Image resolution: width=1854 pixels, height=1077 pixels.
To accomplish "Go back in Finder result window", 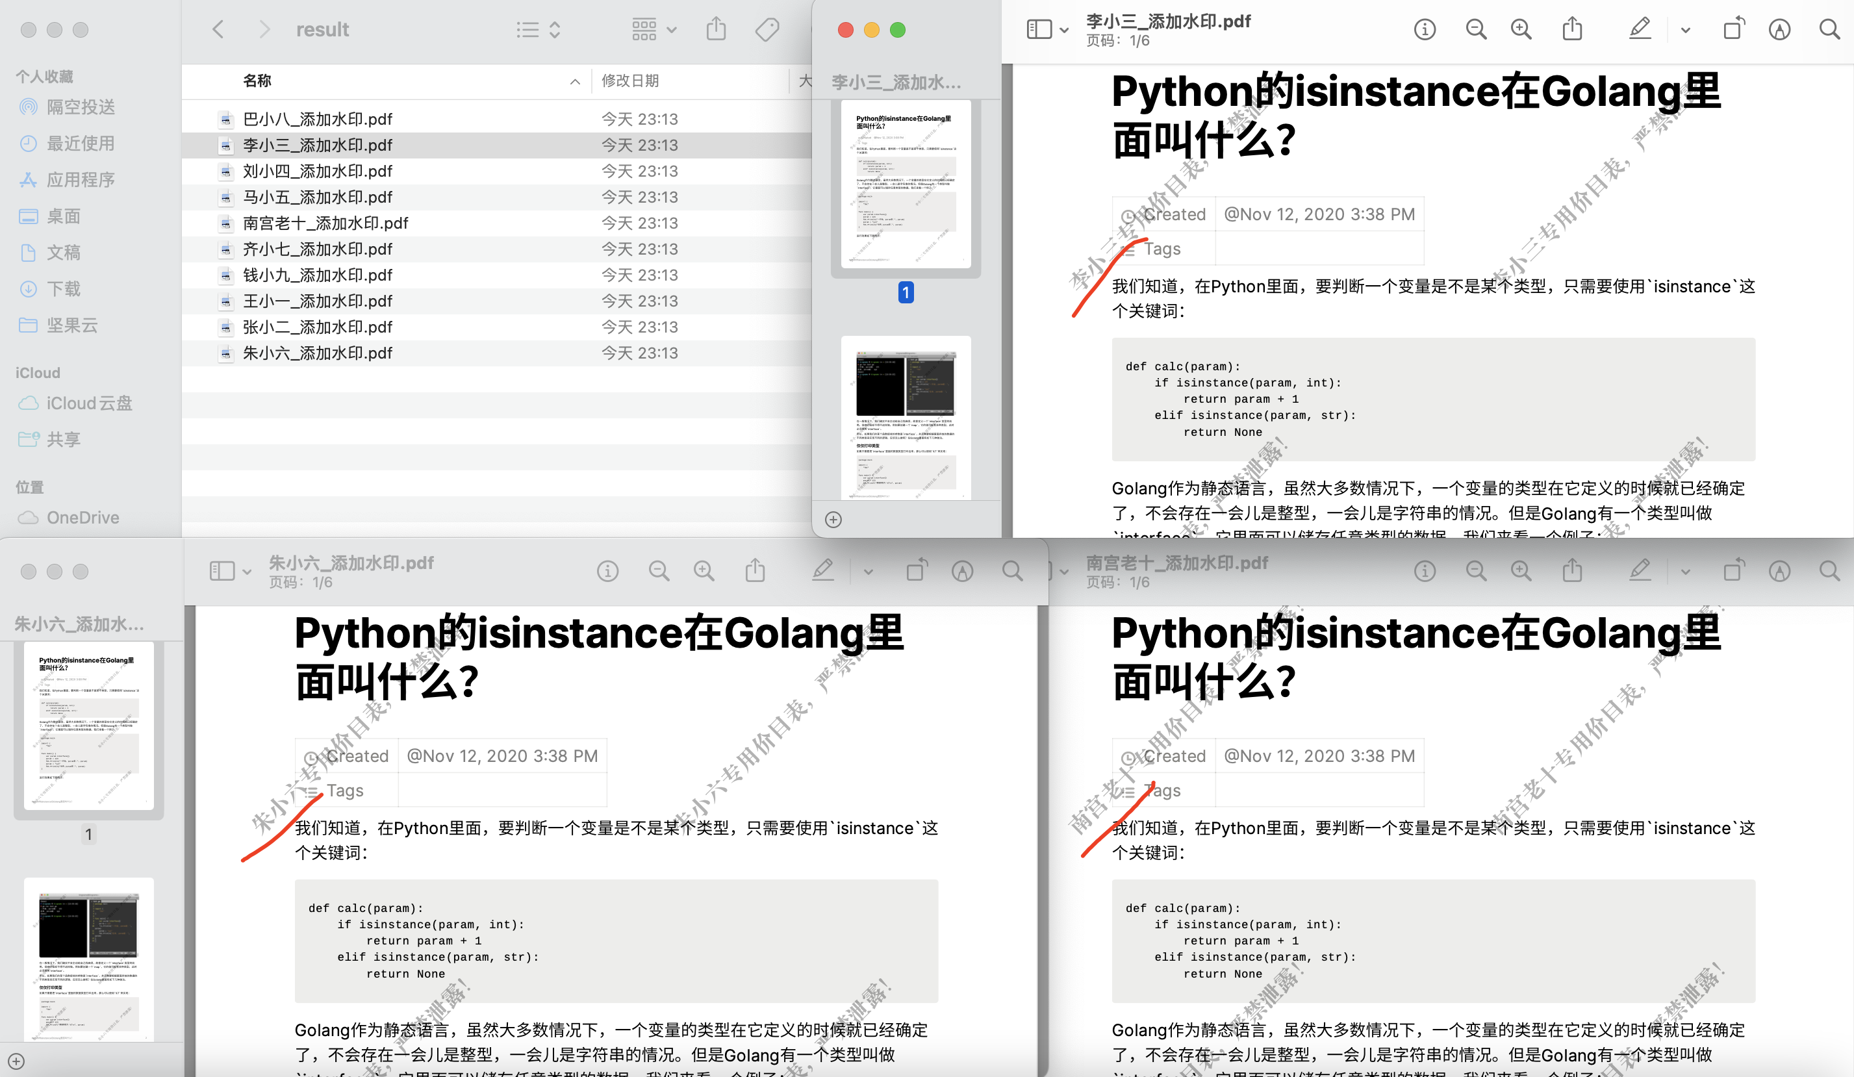I will (218, 29).
